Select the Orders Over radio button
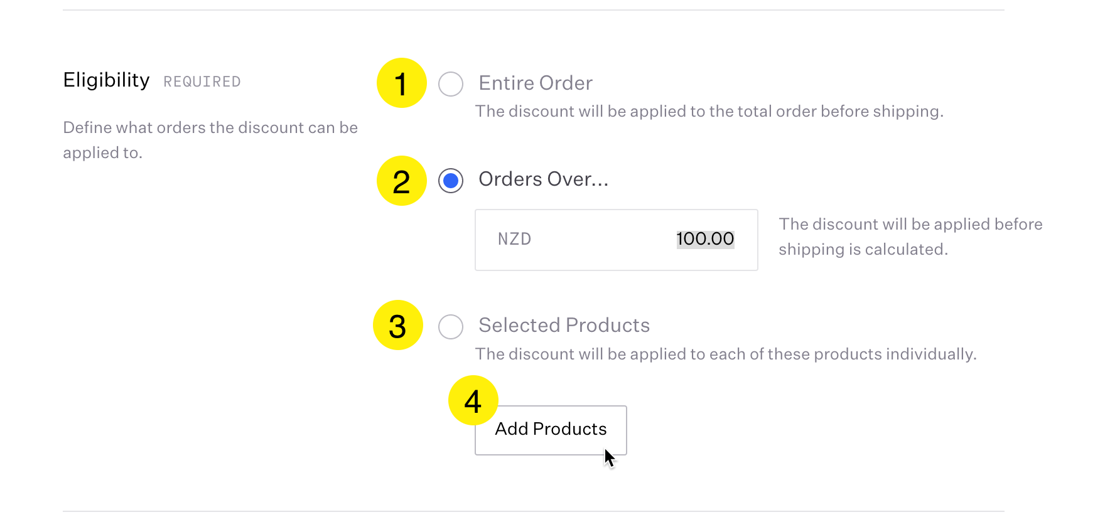Image resolution: width=1105 pixels, height=527 pixels. (451, 181)
